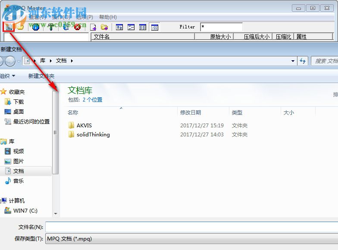Select 最近访问的位置 in navigation pane
Screen dimensions: 338x250
[x=31, y=121]
